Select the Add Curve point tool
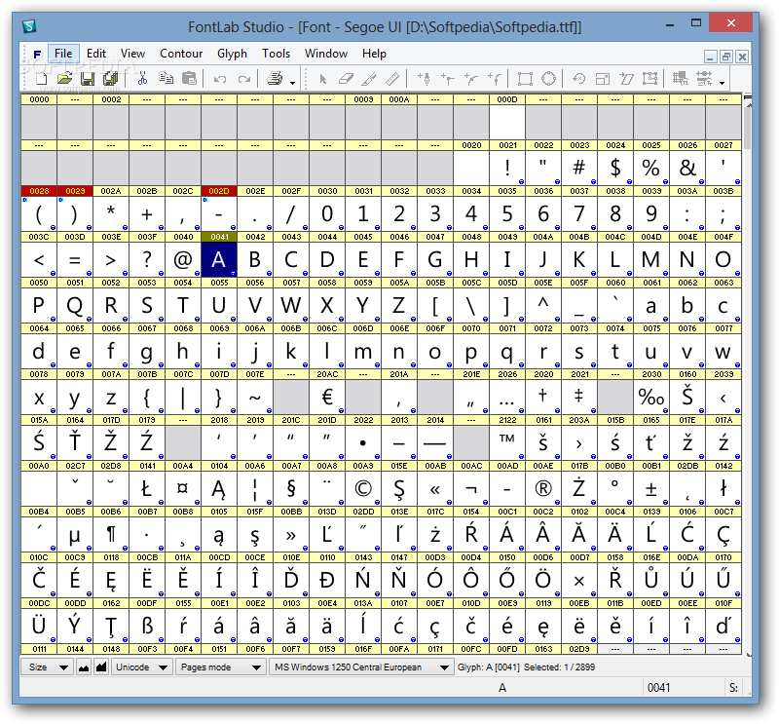Viewport: 779px width, 724px height. tap(471, 79)
